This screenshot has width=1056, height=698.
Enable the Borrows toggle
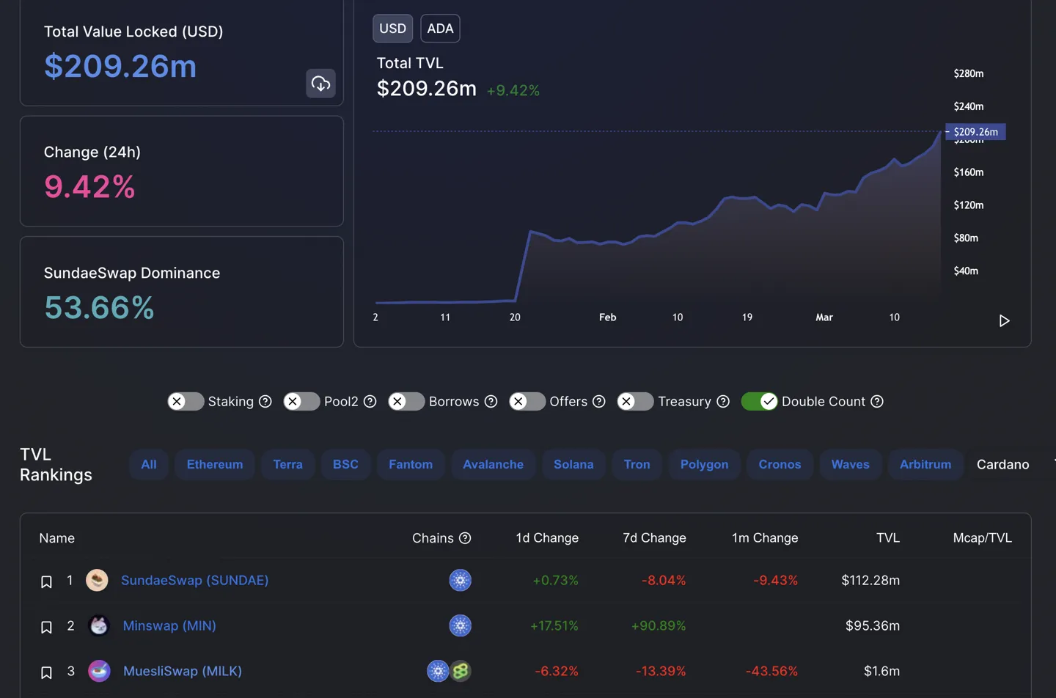[406, 401]
